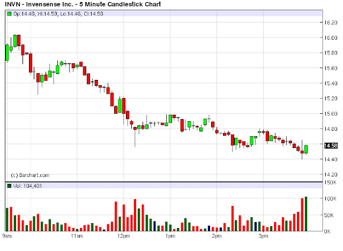Screen dimensions: 343x251
Task: Click the 'Vol: 104,401' label
Action: click(27, 186)
